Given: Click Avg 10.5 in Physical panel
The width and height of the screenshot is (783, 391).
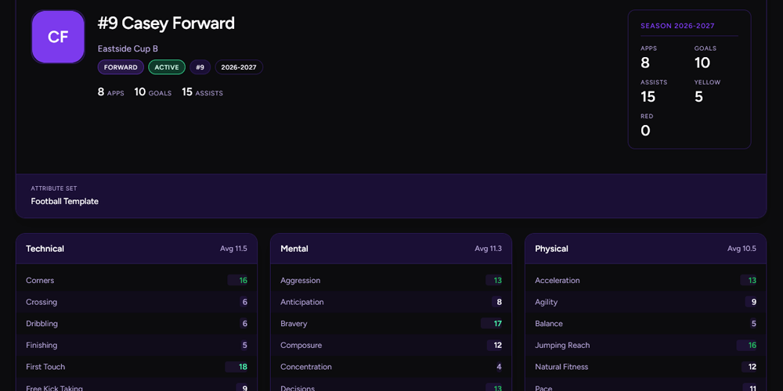Looking at the screenshot, I should [x=742, y=249].
